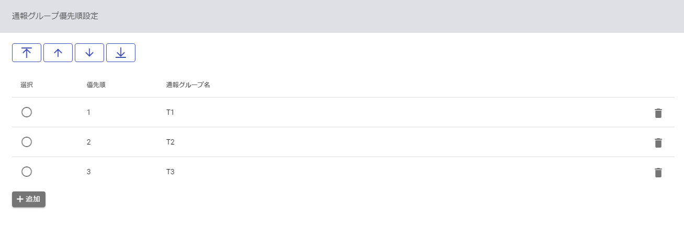
Task: Select the radio button for T2
Action: coord(27,142)
